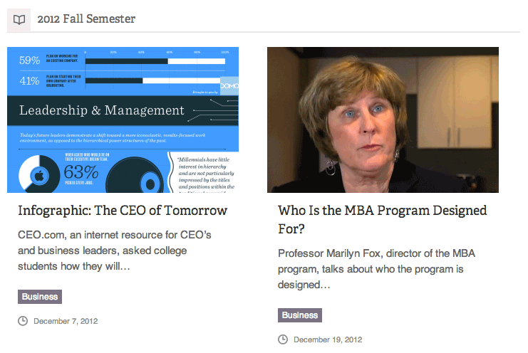528x353 pixels.
Task: Click the Leadership & Management banner in infographic
Action: click(123, 110)
